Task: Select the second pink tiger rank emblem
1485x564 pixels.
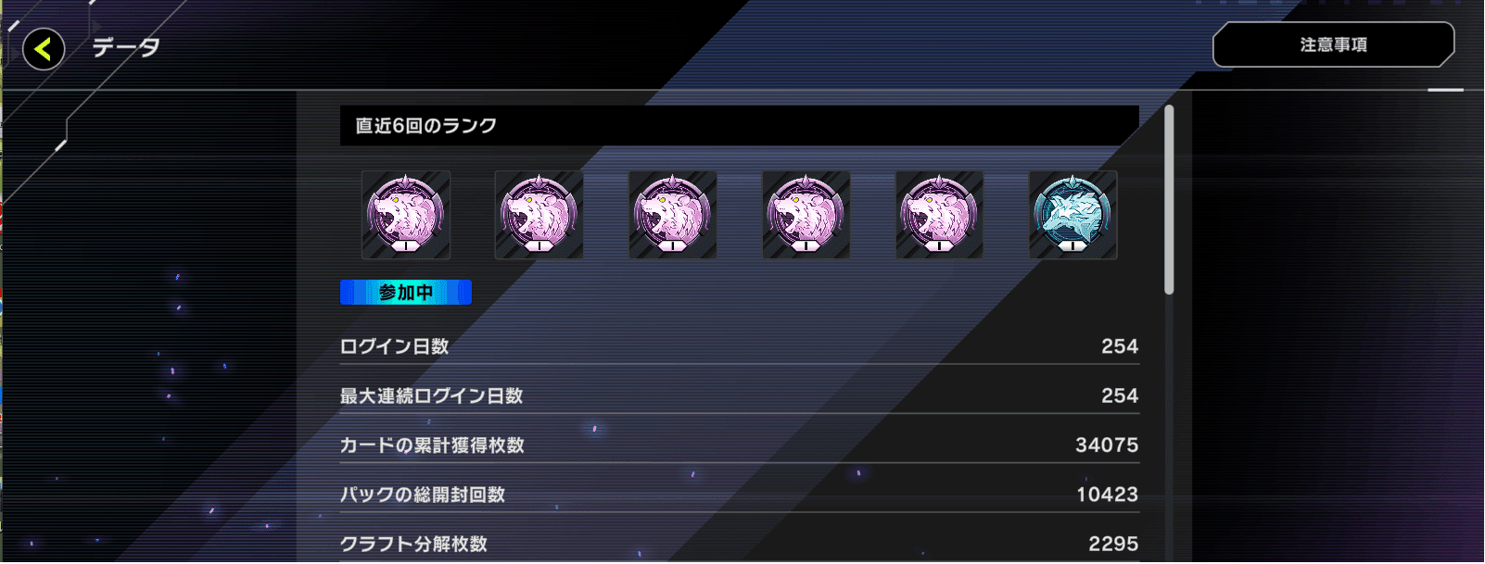Action: (539, 215)
